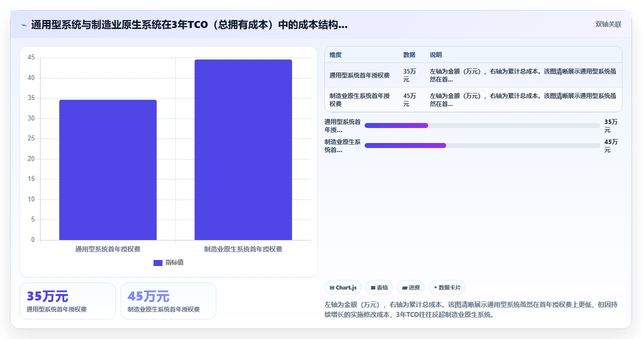Image resolution: width=642 pixels, height=339 pixels.
Task: Click the description in the 通用型系统 table row
Action: pos(523,75)
